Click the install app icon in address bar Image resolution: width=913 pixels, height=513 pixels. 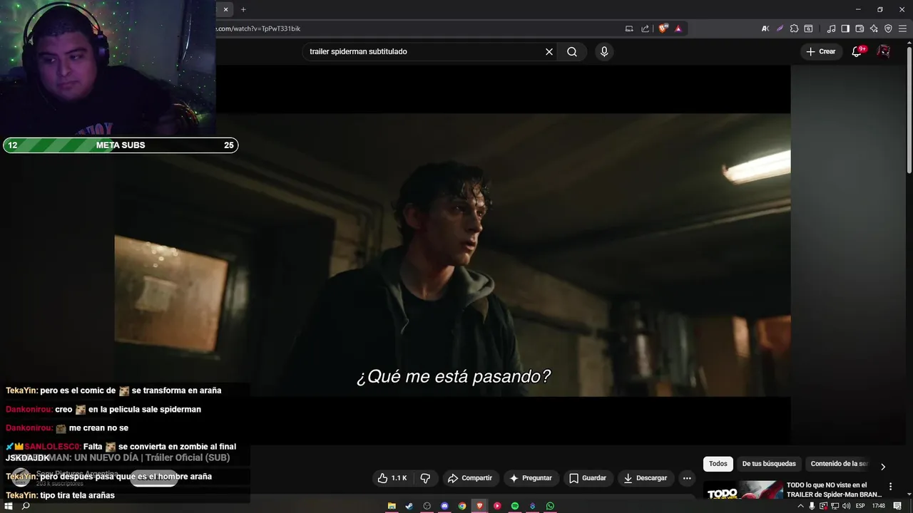629,28
